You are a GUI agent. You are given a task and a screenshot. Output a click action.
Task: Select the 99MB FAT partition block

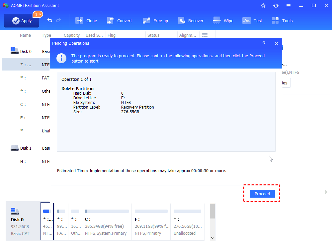click(61, 221)
